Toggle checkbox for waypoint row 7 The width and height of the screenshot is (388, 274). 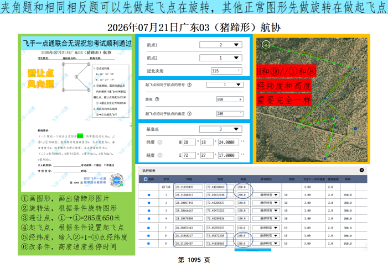149,228
